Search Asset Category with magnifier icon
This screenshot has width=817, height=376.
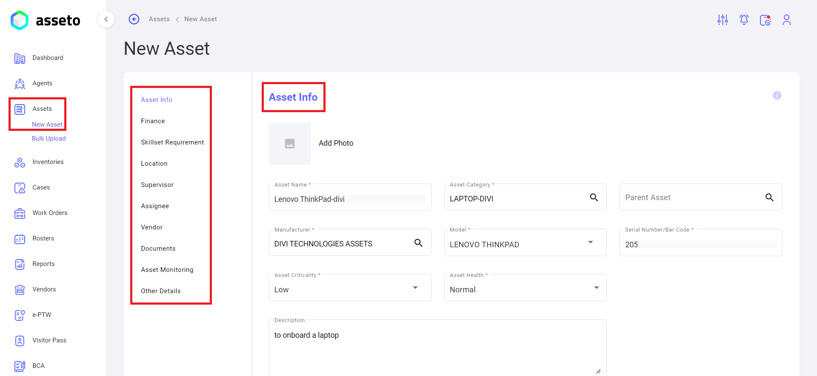click(x=594, y=197)
